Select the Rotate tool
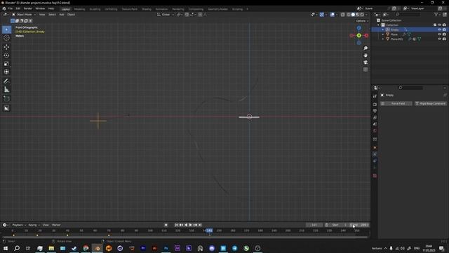This screenshot has height=253, width=449. [x=6, y=55]
